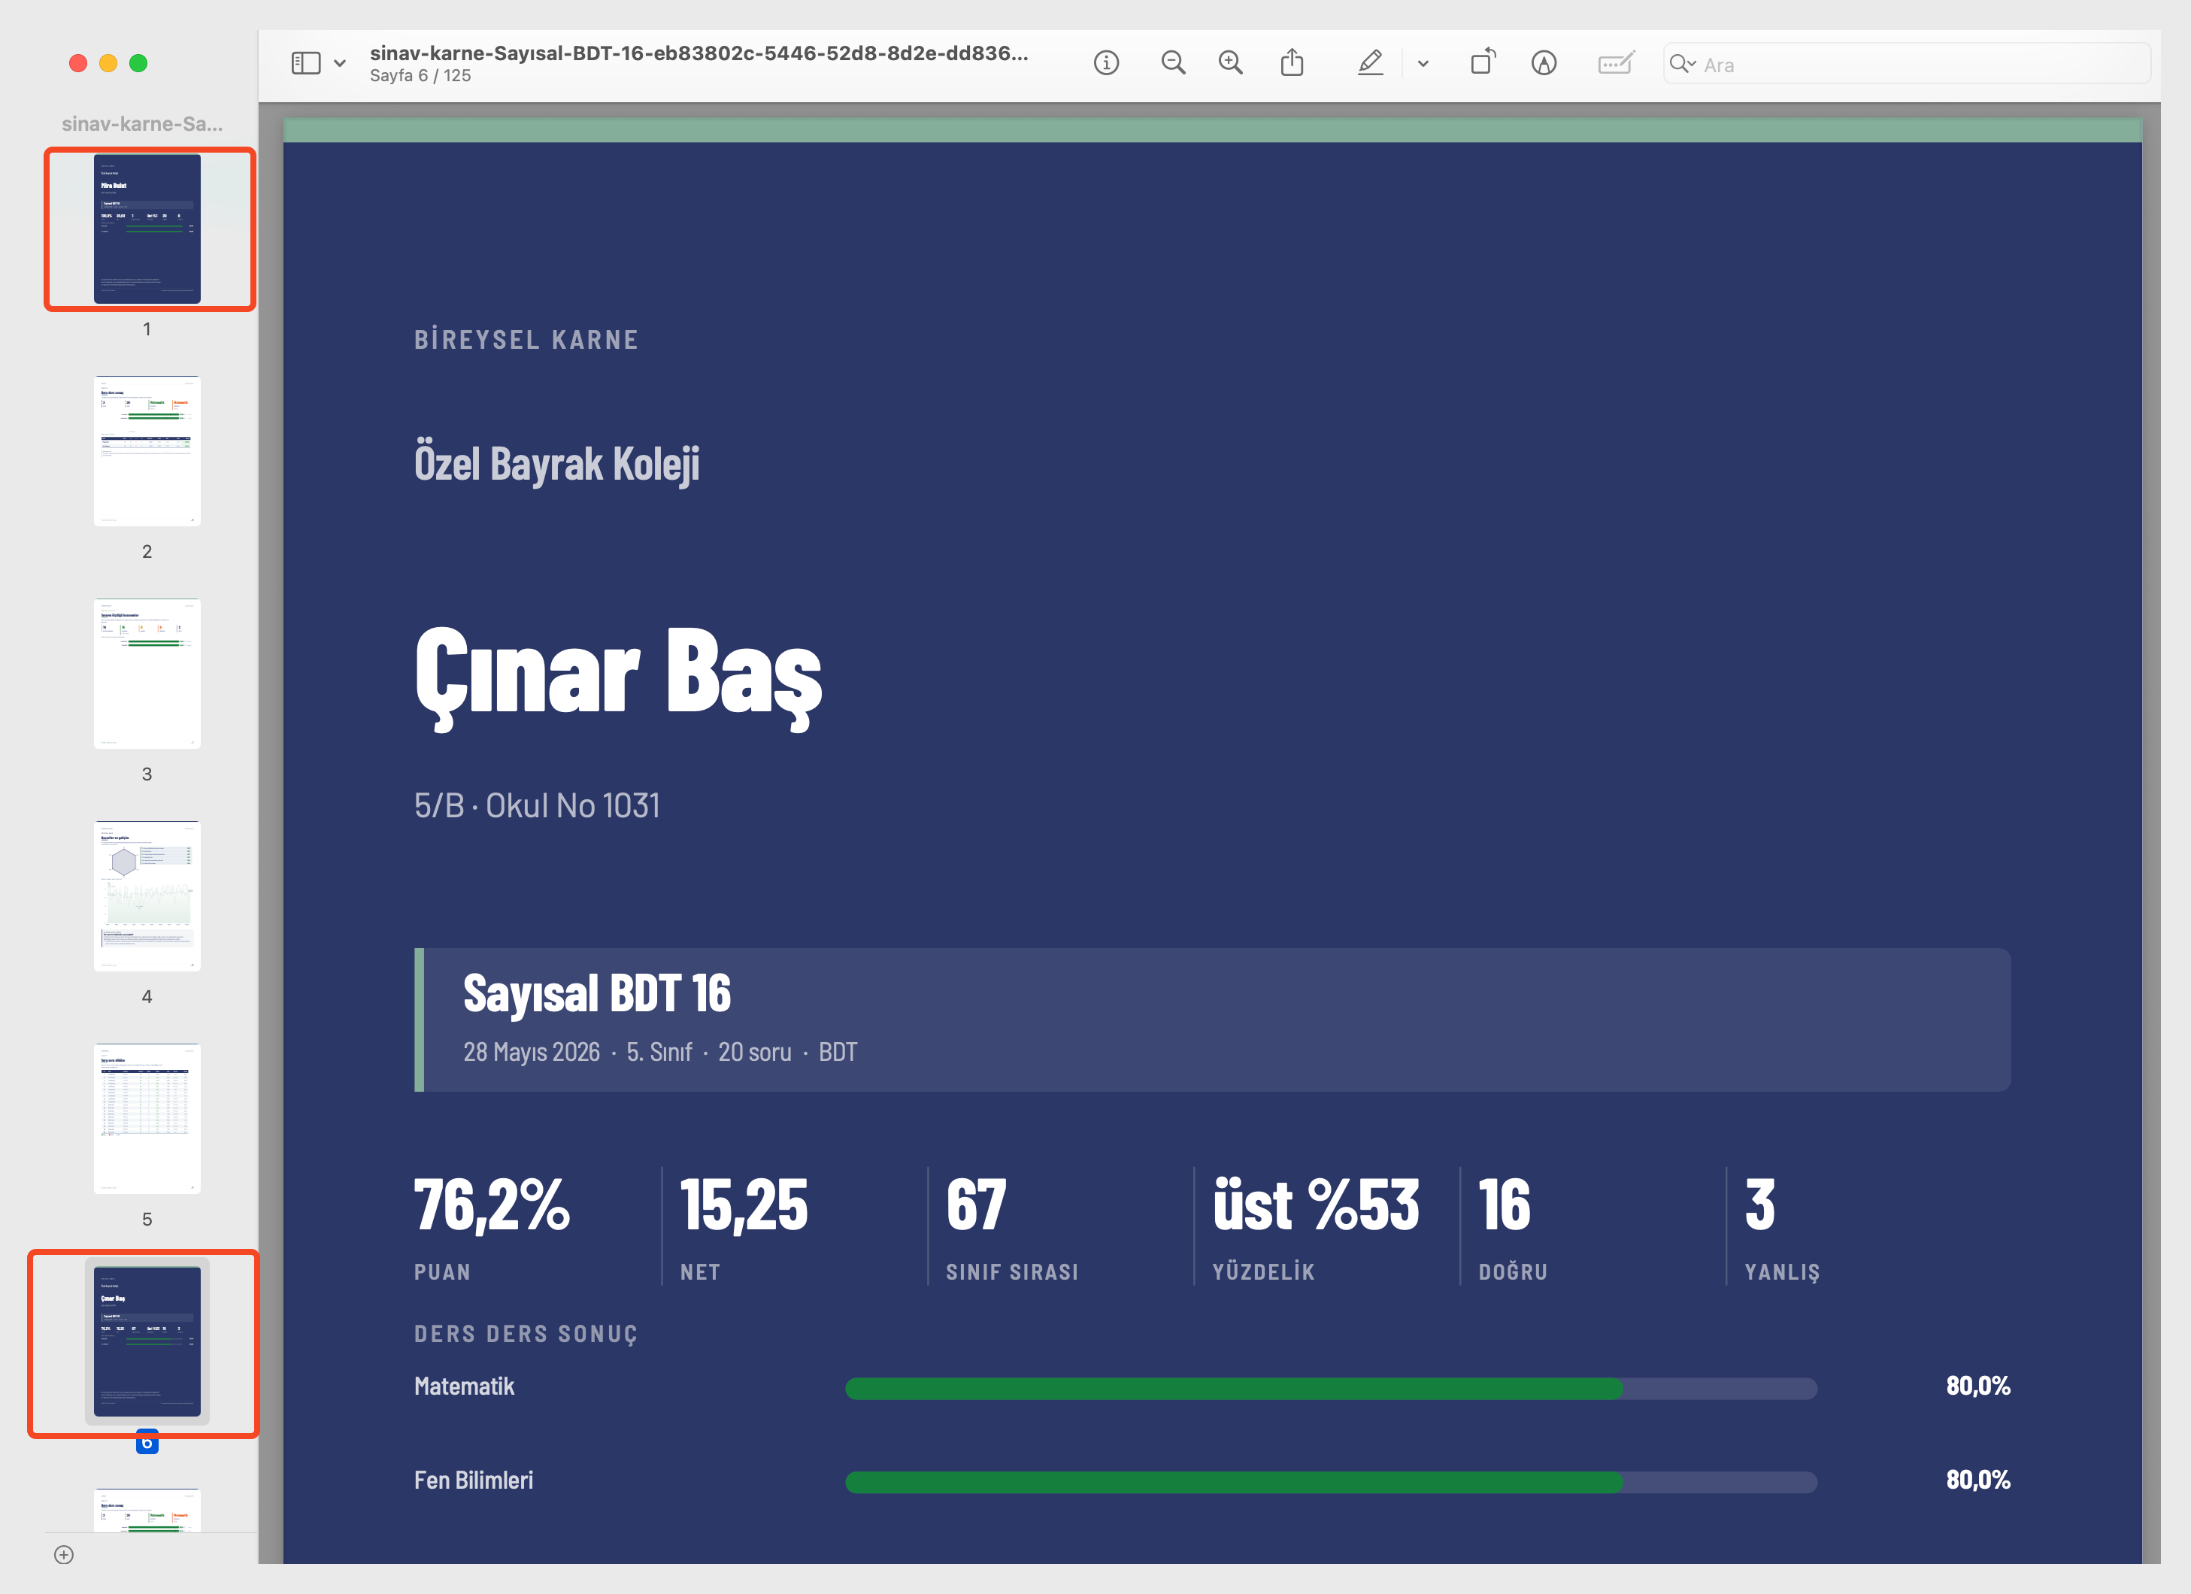Click the Matematik progress bar

1330,1388
